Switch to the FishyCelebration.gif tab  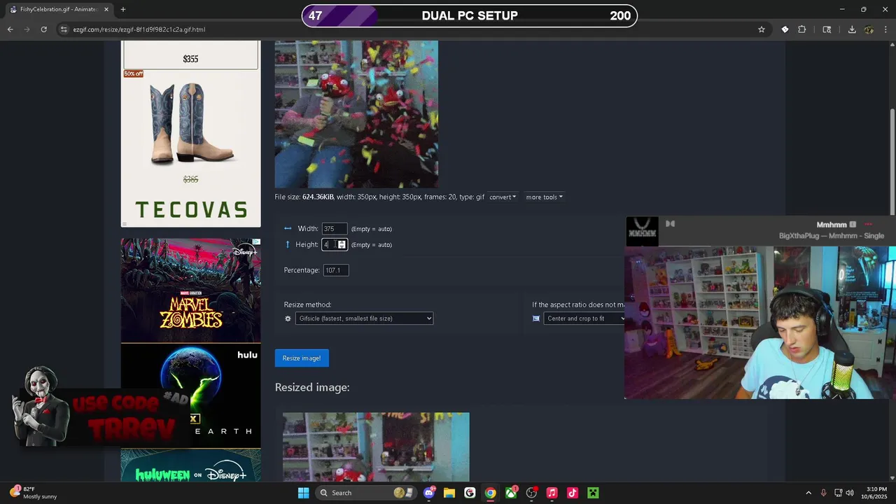57,9
